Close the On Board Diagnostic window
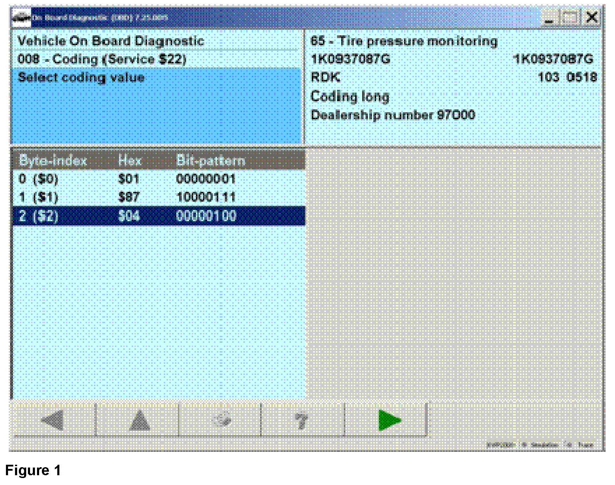This screenshot has height=485, width=615. click(x=592, y=17)
